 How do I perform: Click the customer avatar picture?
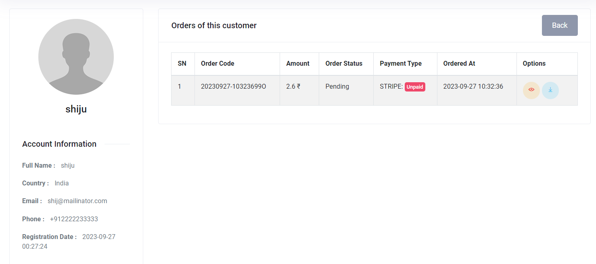(x=76, y=57)
